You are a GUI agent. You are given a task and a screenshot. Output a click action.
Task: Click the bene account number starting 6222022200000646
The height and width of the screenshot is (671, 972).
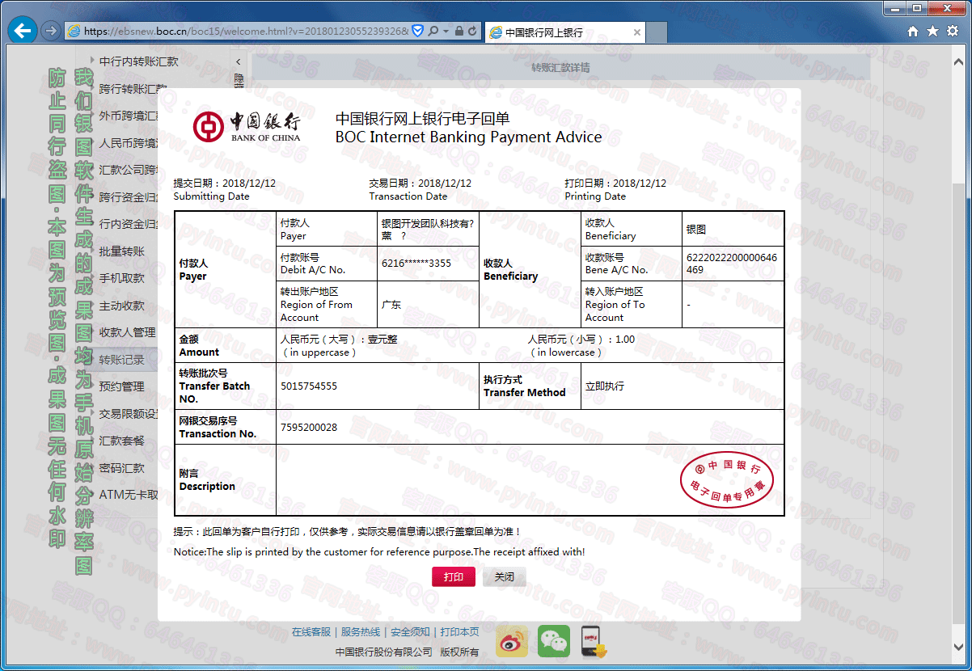click(x=732, y=264)
